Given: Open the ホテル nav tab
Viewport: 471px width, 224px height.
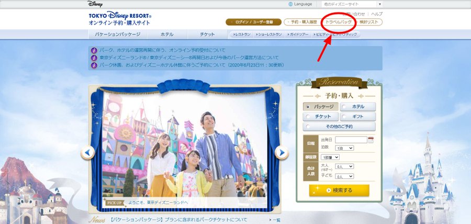Looking at the screenshot, I should pyautogui.click(x=167, y=35).
